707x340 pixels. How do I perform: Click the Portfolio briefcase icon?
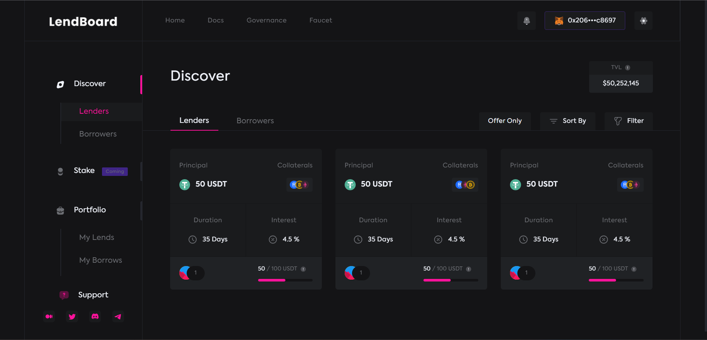[60, 210]
